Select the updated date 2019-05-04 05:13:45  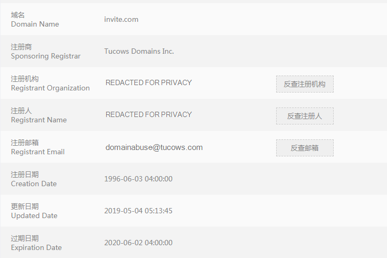tap(138, 211)
